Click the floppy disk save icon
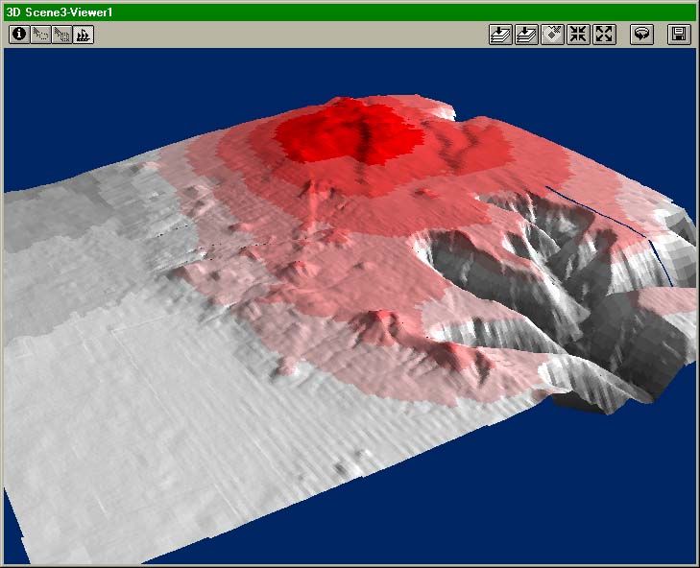The height and width of the screenshot is (568, 700). [x=679, y=35]
